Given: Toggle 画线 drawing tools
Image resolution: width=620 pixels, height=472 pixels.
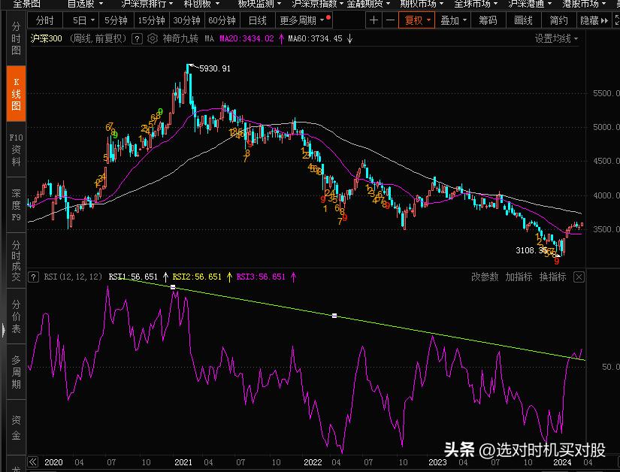Looking at the screenshot, I should pos(523,20).
